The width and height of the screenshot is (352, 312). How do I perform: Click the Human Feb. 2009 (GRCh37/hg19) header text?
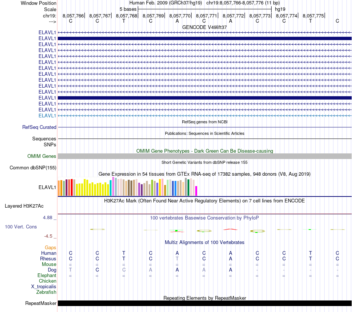click(166, 3)
